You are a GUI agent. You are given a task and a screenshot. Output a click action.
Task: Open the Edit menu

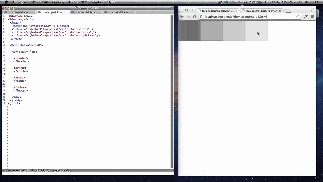(x=45, y=2)
